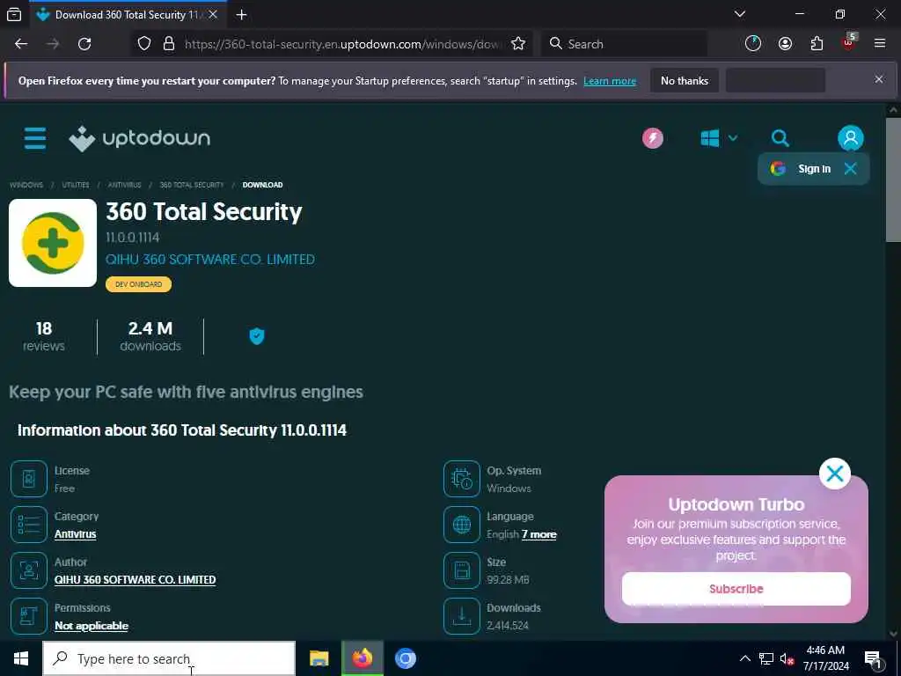
Task: Open the tracking protection shield
Action: coord(144,44)
